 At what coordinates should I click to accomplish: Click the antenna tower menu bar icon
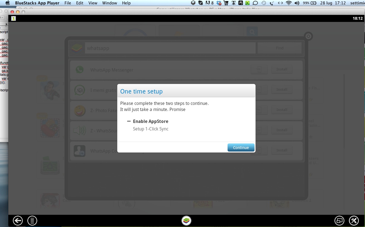(x=233, y=3)
